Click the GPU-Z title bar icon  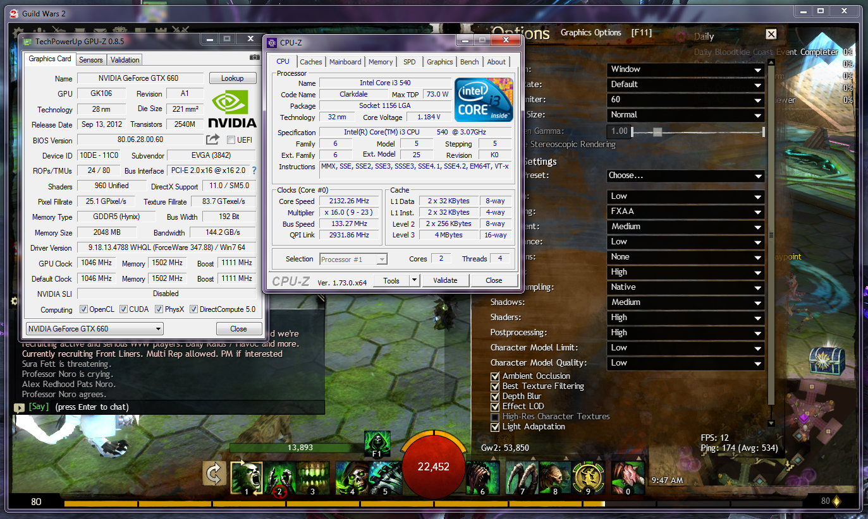click(27, 41)
